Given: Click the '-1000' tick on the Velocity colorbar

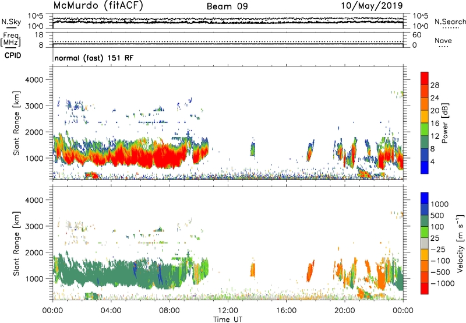Looking at the screenshot, I should (x=443, y=283).
